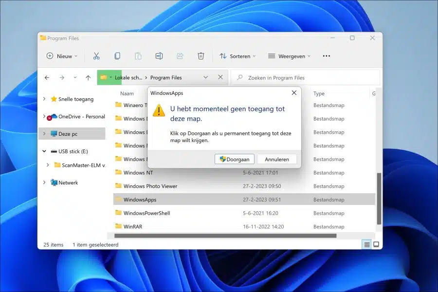Click Lokale sch... breadcrumb
438x292 pixels.
[x=128, y=78]
